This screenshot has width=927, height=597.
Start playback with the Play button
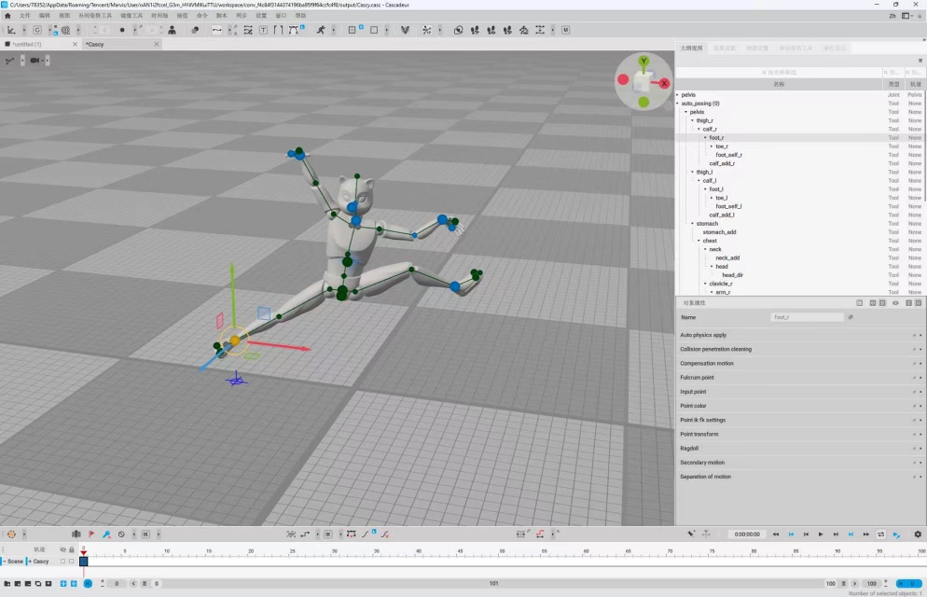point(821,535)
